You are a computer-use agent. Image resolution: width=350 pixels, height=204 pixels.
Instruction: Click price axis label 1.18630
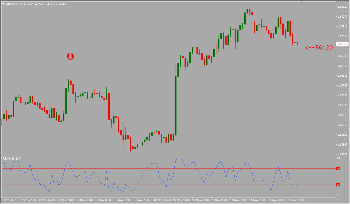pos(343,7)
